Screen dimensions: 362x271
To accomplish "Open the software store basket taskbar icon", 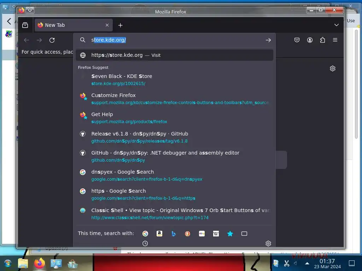I will coord(72,263).
